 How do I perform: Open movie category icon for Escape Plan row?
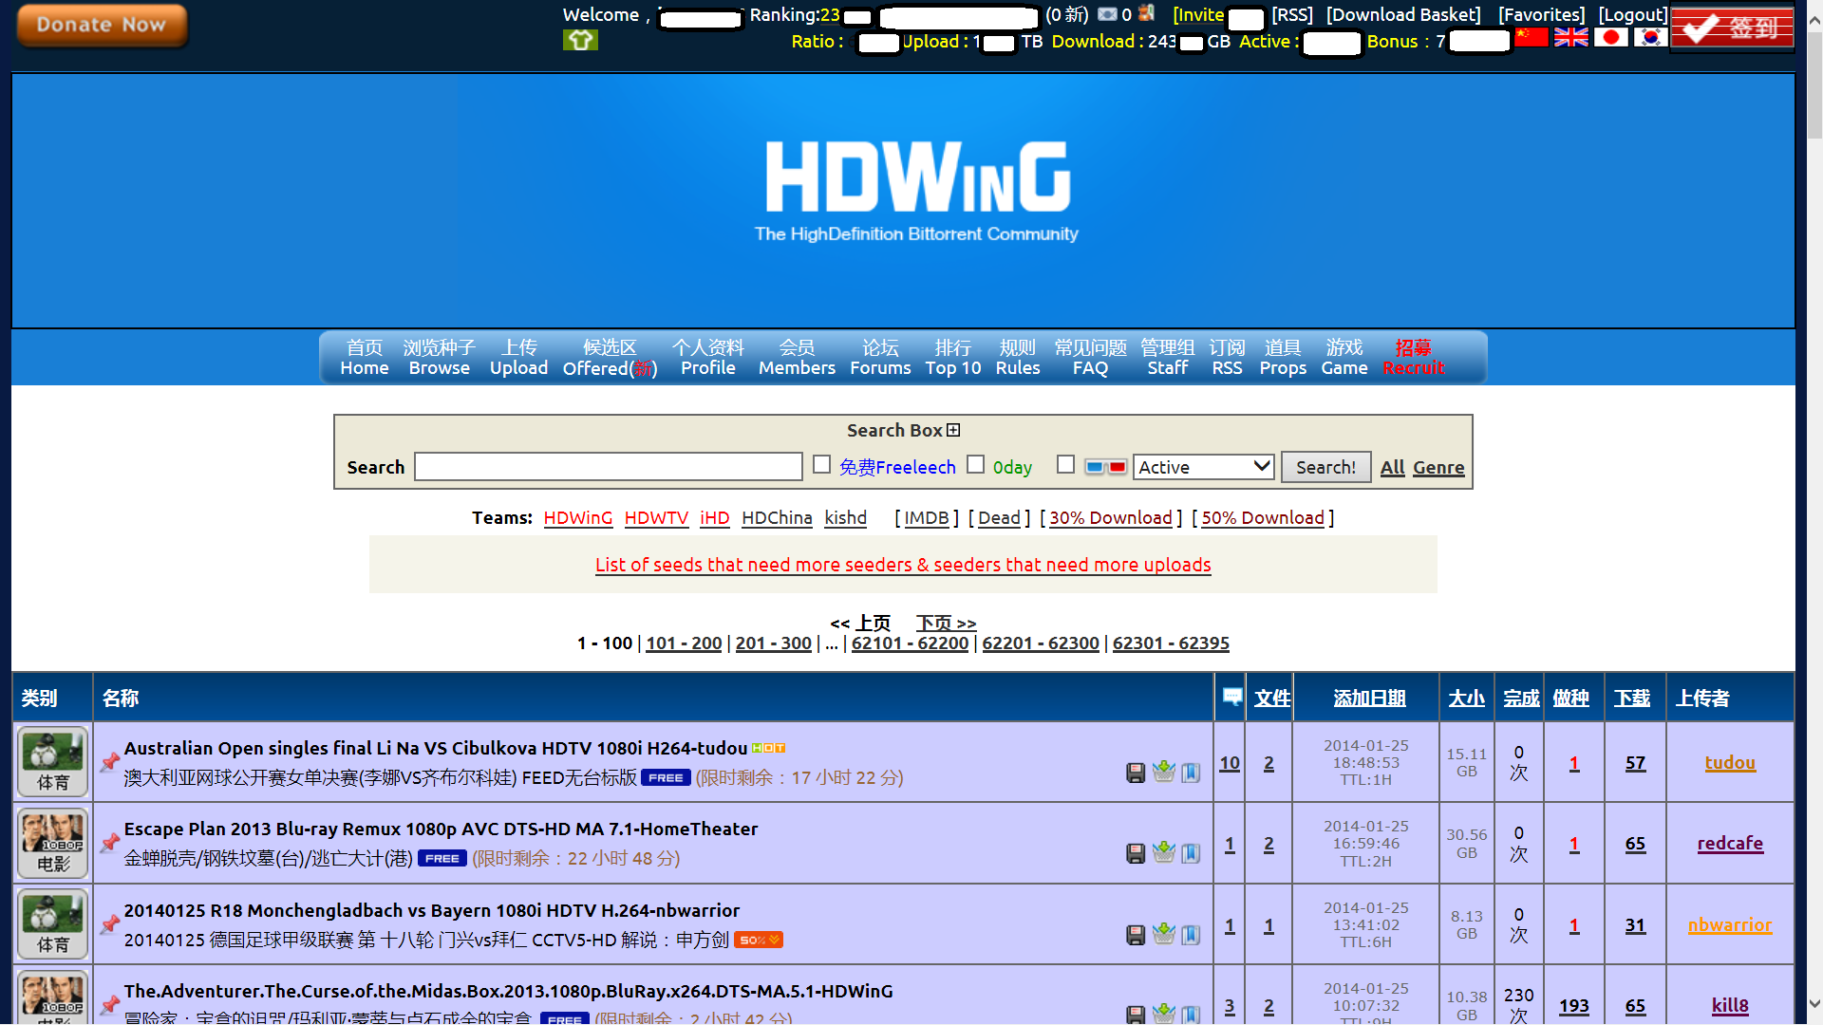[x=53, y=843]
